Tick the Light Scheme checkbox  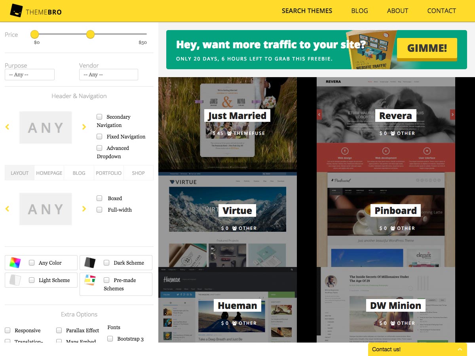32,280
